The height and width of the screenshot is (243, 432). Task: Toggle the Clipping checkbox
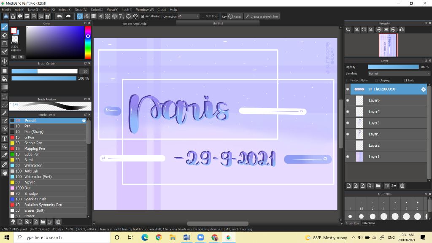pos(377,80)
